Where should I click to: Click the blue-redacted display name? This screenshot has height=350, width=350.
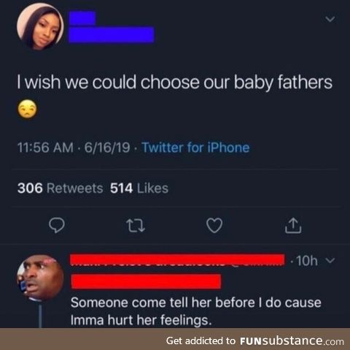[x=82, y=18]
